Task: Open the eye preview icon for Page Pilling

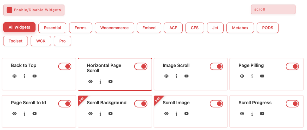Action: 242,76
